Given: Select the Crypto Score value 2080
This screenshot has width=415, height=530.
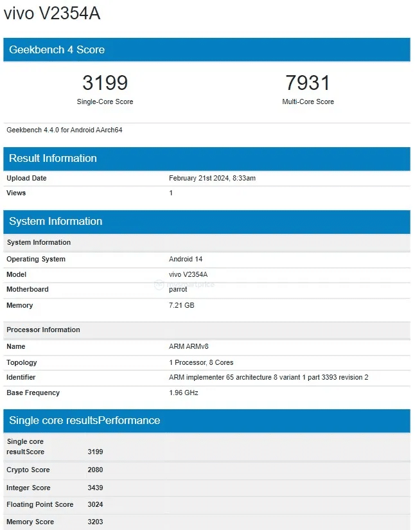Looking at the screenshot, I should (95, 470).
